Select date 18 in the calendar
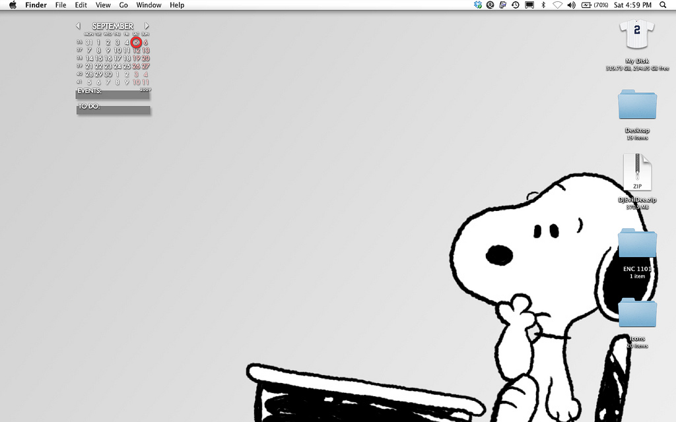 (127, 58)
